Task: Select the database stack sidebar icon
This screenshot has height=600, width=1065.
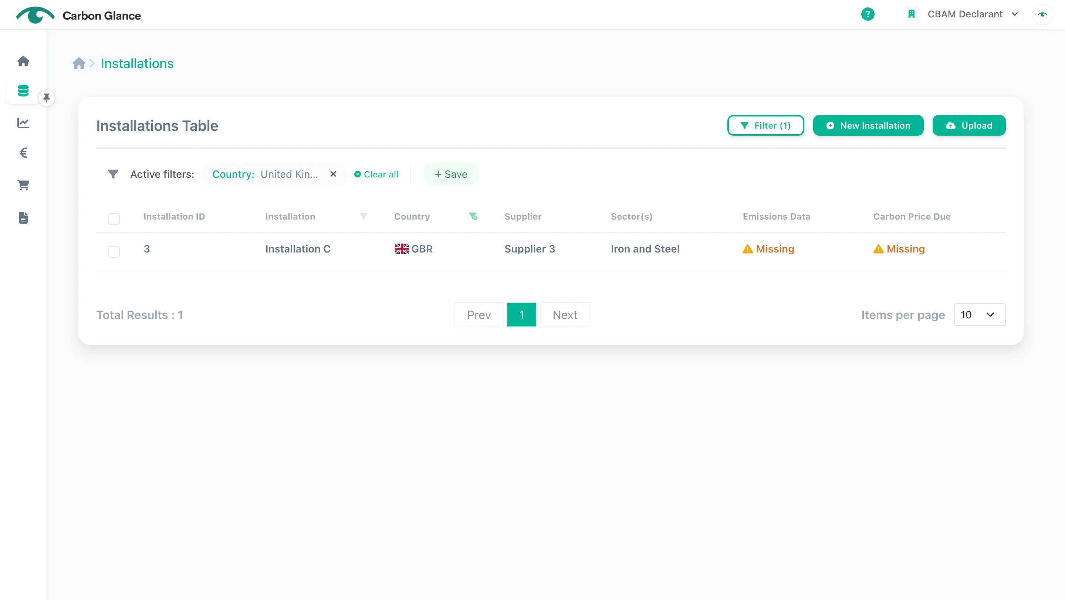Action: [23, 91]
